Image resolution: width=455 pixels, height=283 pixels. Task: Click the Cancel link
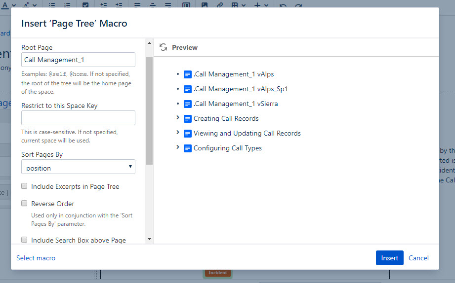418,258
